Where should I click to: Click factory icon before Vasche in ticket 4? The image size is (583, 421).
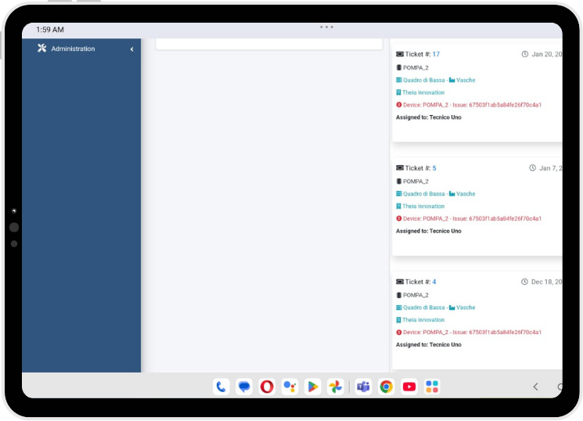point(452,308)
